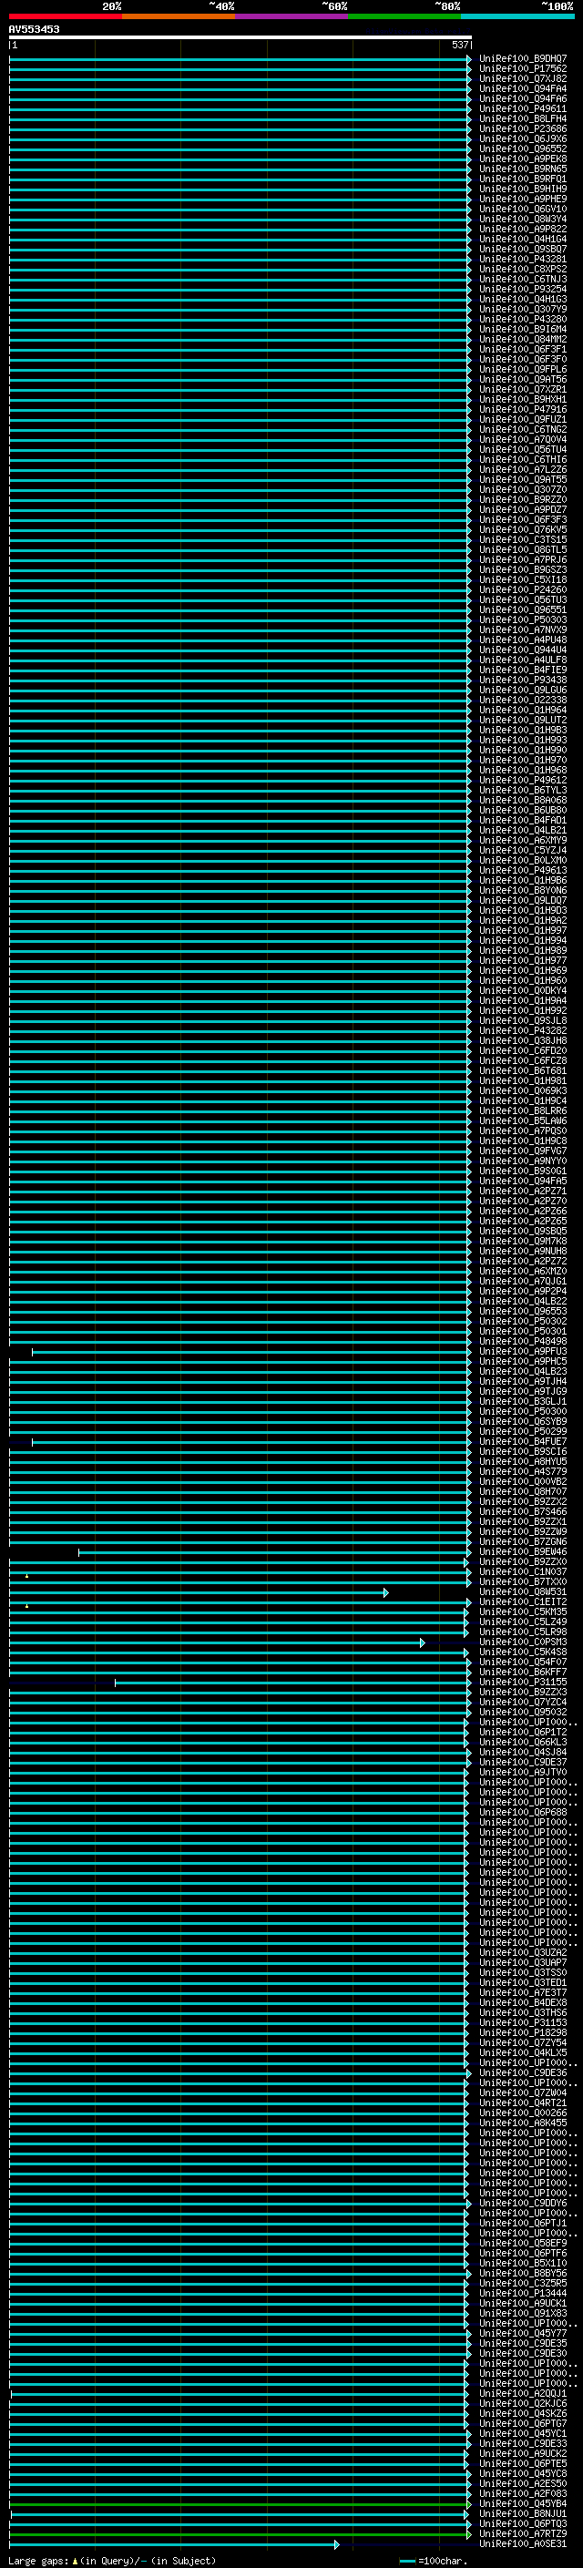
Task: Select the UniRef100_Q8W531 label
Action: [523, 1592]
